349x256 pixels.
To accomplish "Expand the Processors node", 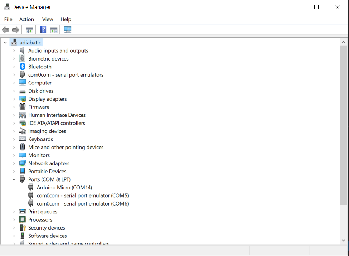I will (x=14, y=220).
